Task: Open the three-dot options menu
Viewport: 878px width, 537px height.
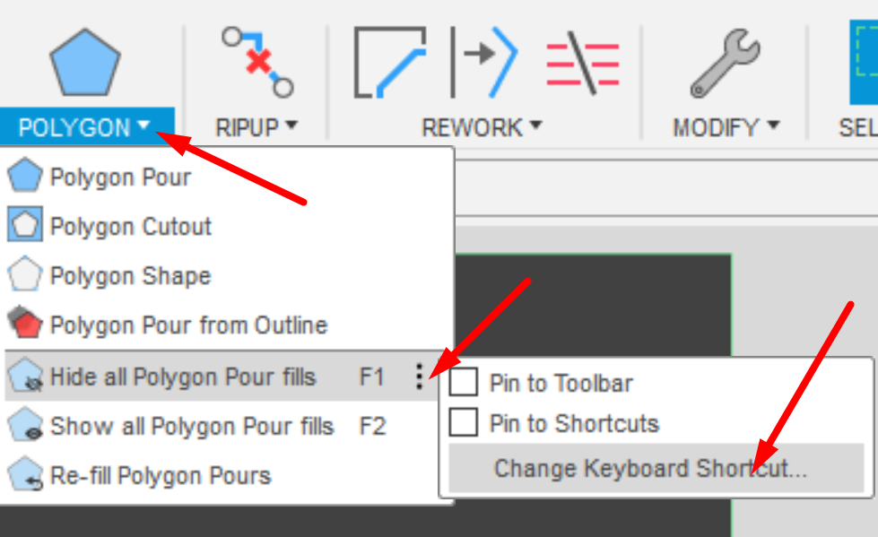Action: coord(422,377)
